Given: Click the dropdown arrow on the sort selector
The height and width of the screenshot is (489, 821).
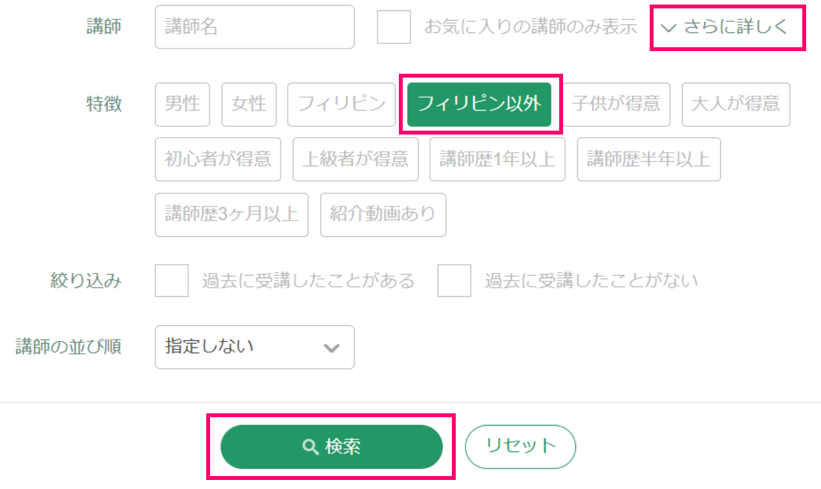Looking at the screenshot, I should pyautogui.click(x=332, y=347).
